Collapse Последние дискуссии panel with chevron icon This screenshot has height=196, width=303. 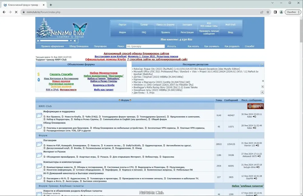pos(262,64)
